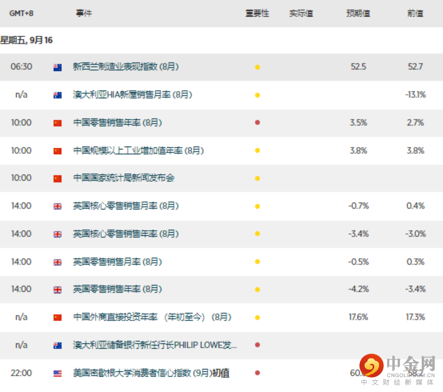Open event 中国国家统计局新闻发布会
Screen dimensions: 443x392
(x=124, y=178)
